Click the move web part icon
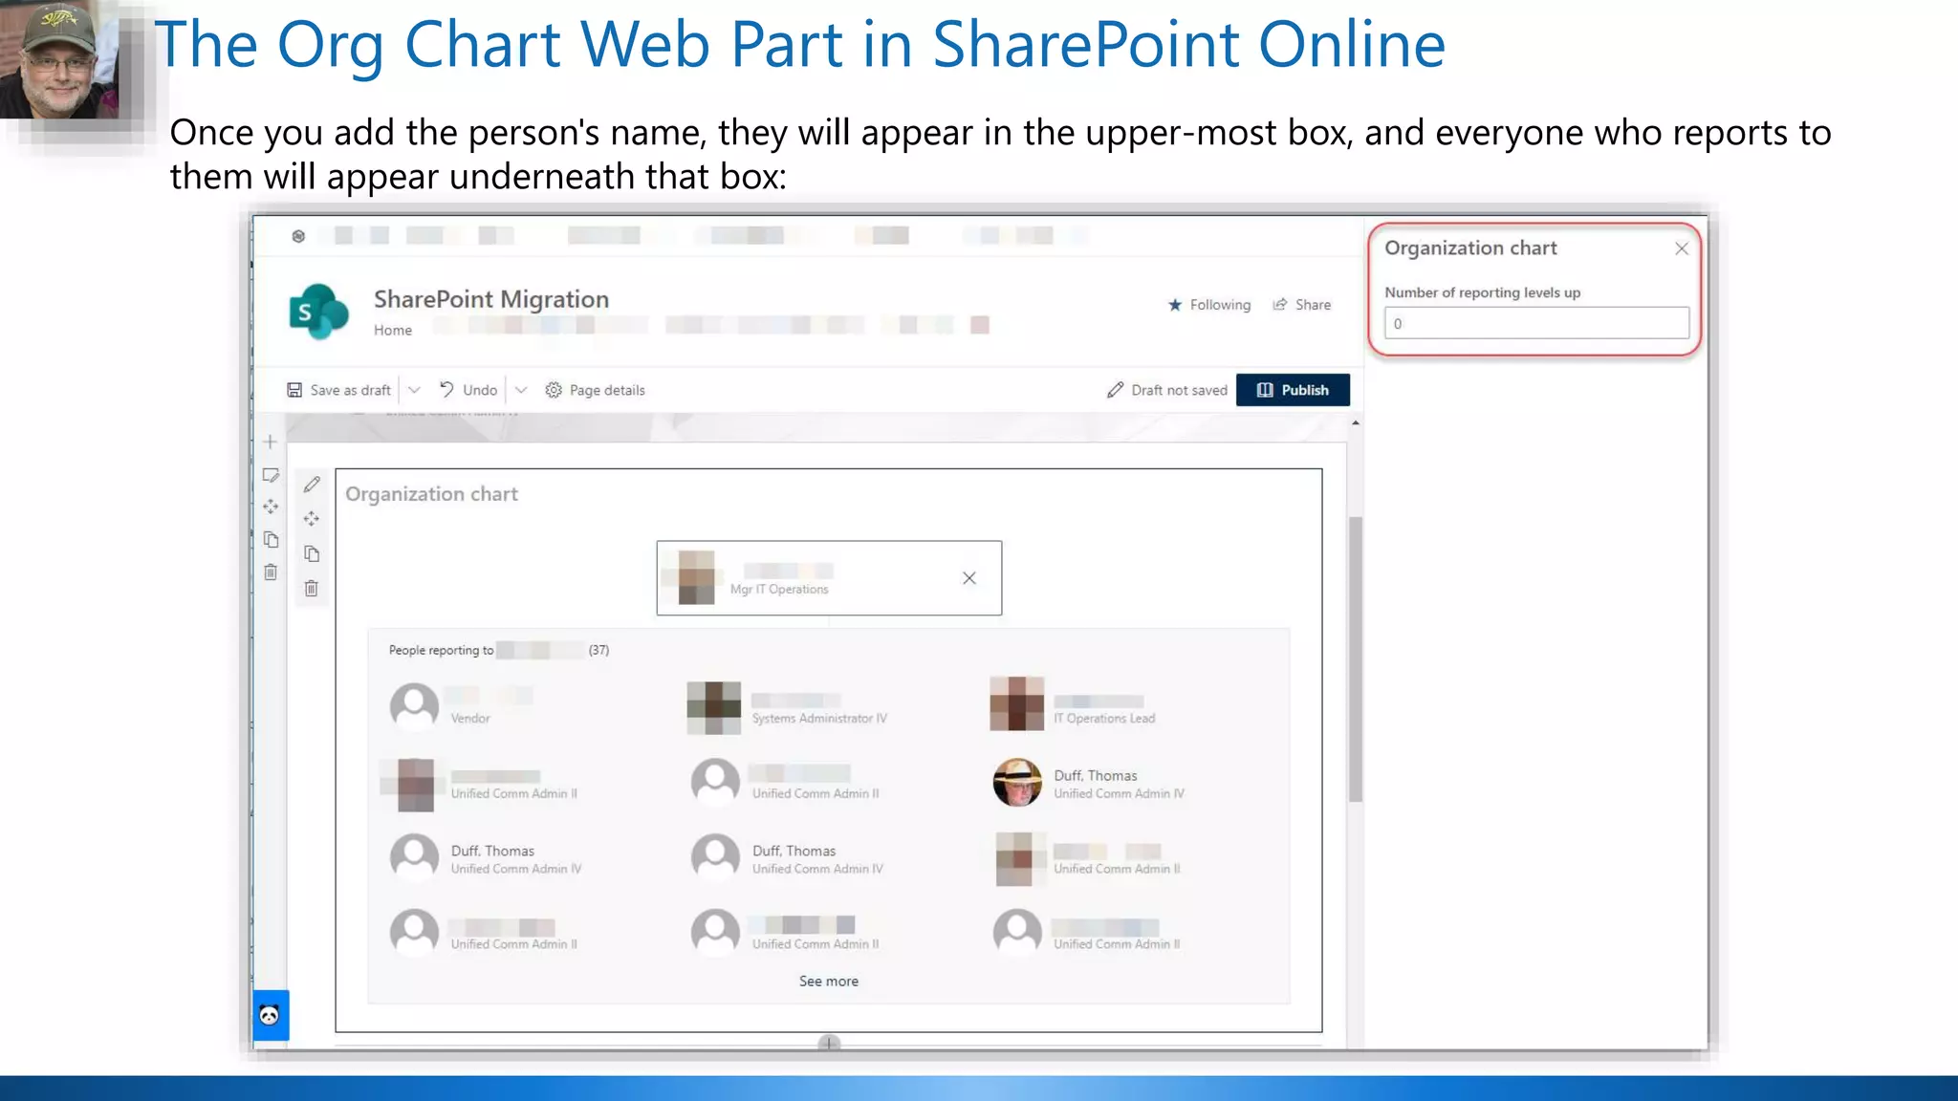This screenshot has height=1101, width=1958. (312, 519)
